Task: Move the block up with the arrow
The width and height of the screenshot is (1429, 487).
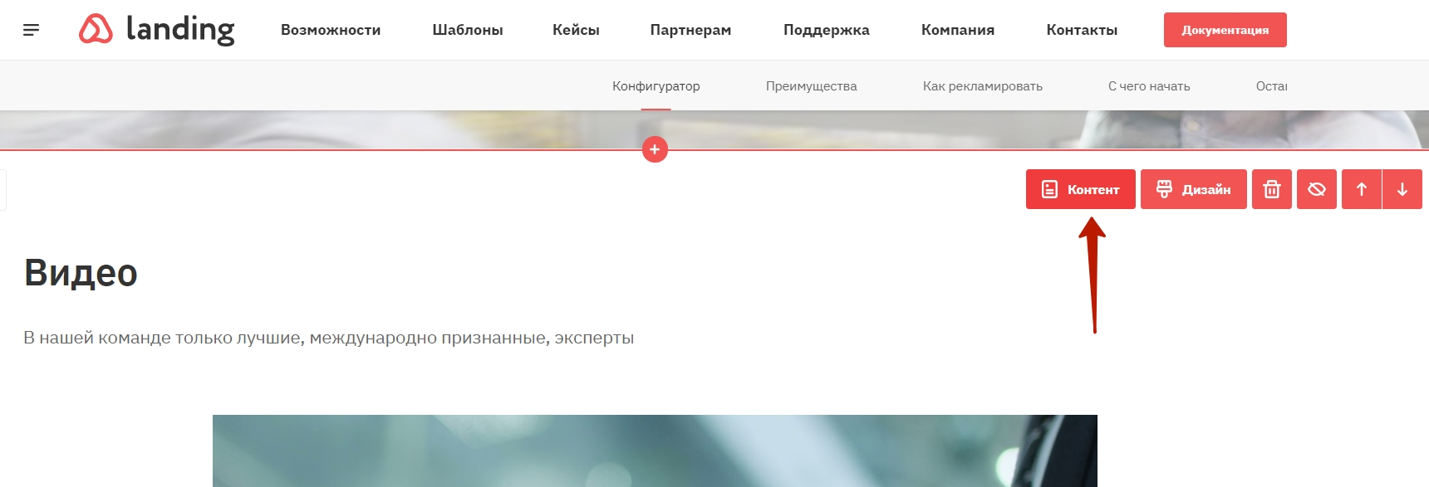Action: click(1362, 189)
